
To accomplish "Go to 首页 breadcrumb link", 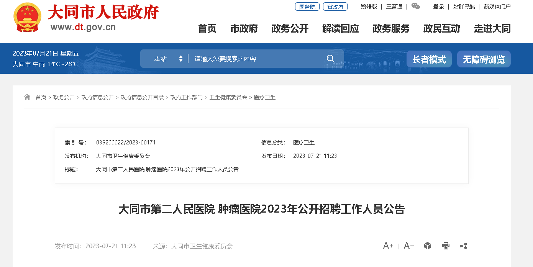I will click(41, 97).
